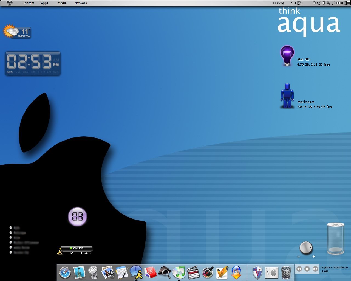Open the red C notebook dock icon

pos(151,272)
